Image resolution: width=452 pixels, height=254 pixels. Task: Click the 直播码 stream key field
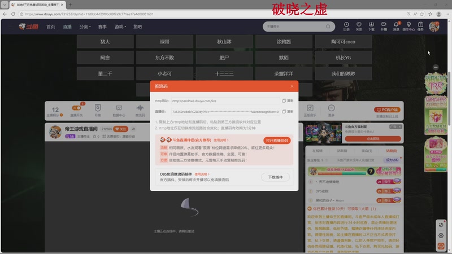point(225,111)
